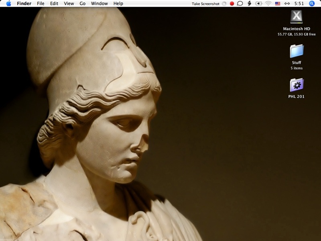Select the PHL 201 smart folder
321x241 pixels.
coord(297,85)
